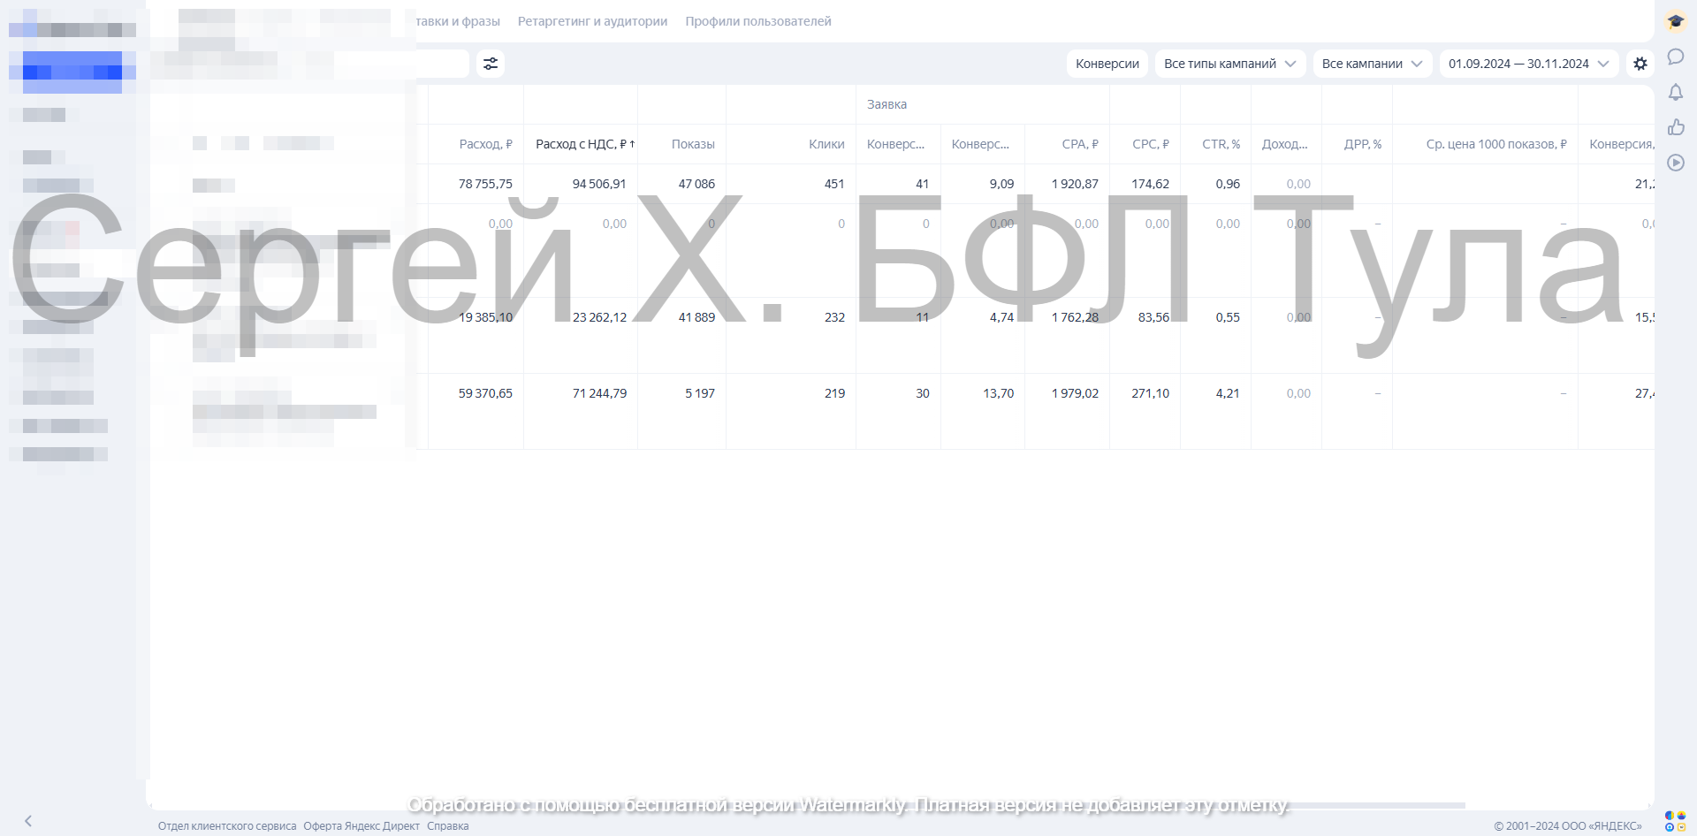Click the Конверсии button

coord(1107,64)
